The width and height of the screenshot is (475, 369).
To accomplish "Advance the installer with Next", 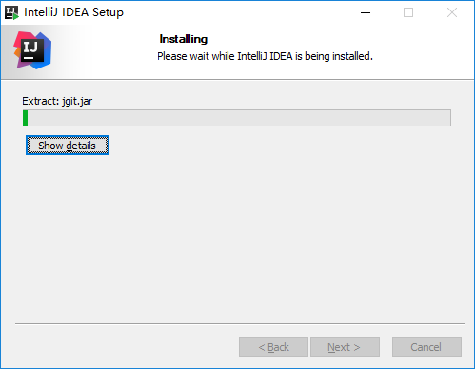I will coord(345,347).
